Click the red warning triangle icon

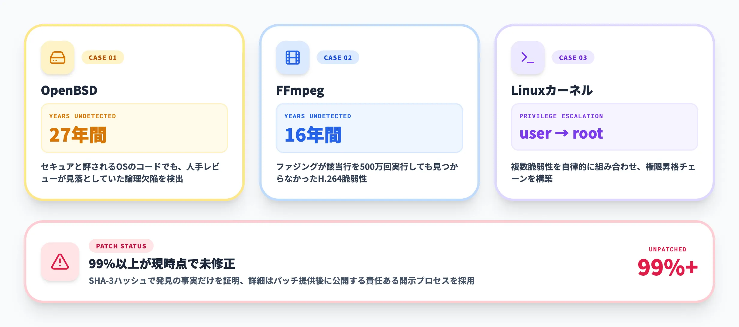60,262
